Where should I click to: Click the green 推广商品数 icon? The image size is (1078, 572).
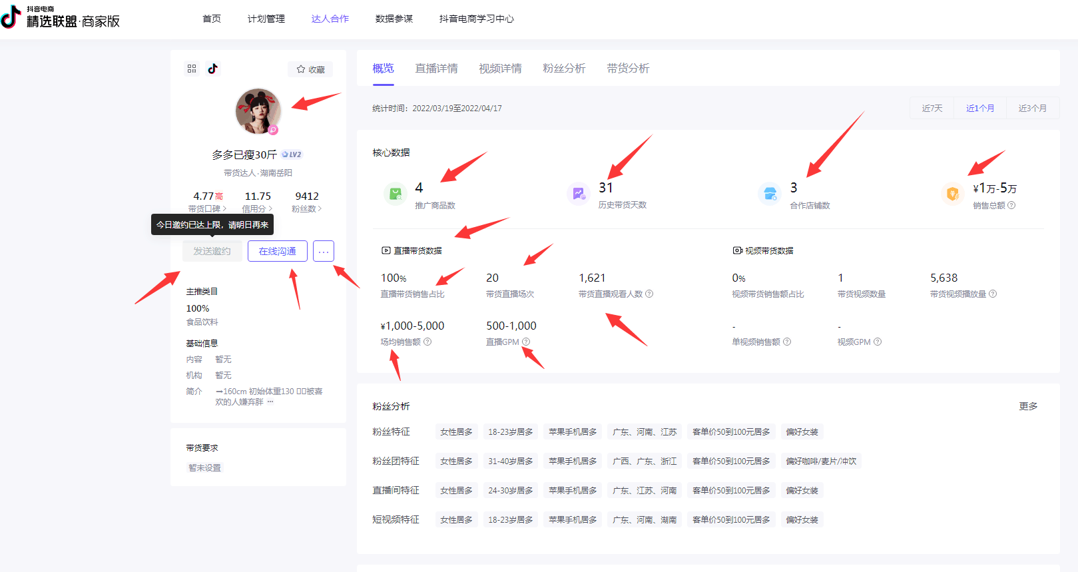pos(396,194)
